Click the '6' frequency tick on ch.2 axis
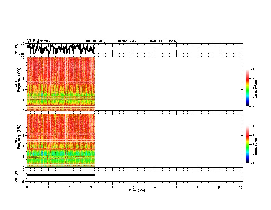271x210 pixels. pyautogui.click(x=24, y=135)
